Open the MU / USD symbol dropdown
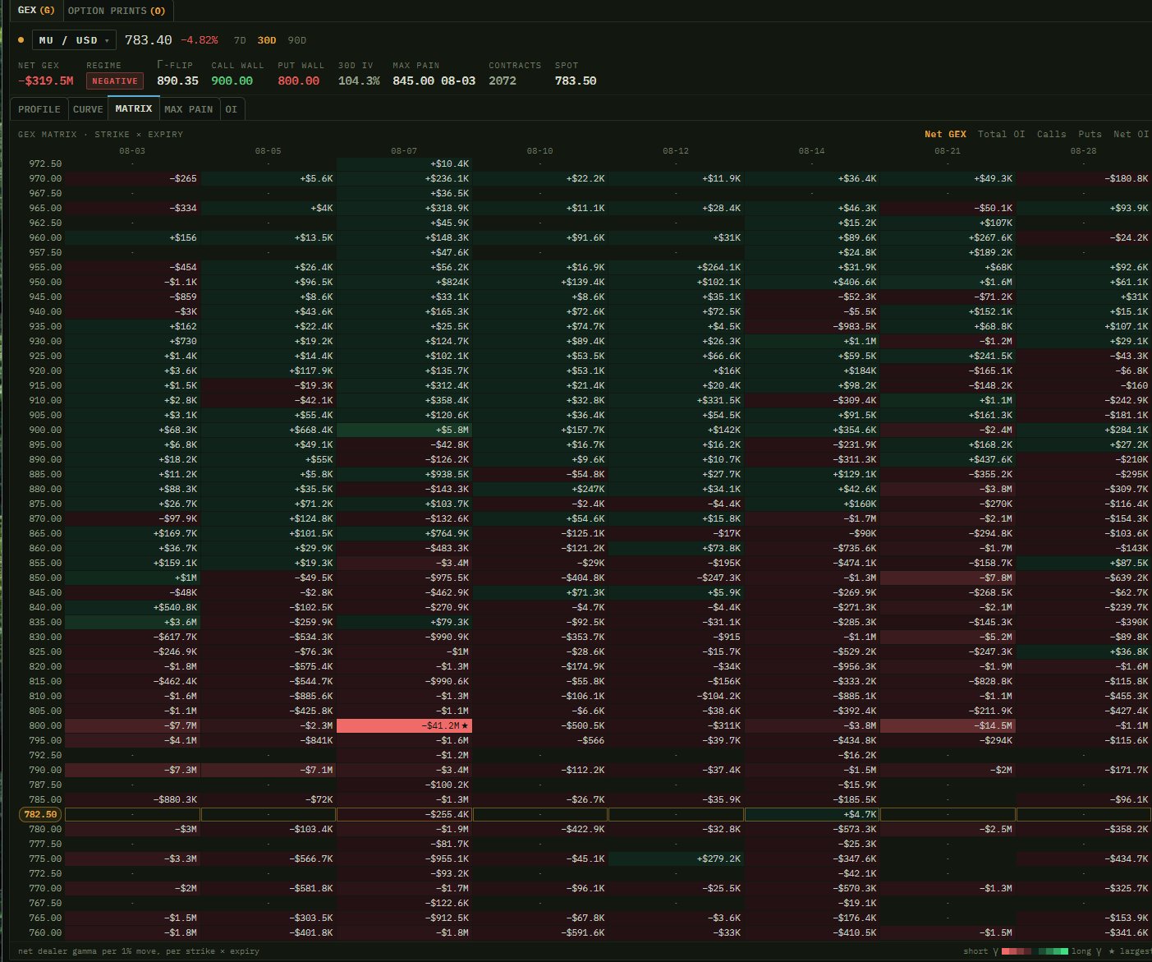The height and width of the screenshot is (962, 1152). [x=74, y=40]
